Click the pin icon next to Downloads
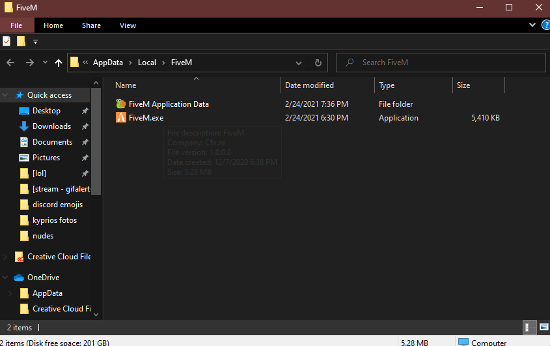The image size is (550, 346). tap(85, 126)
